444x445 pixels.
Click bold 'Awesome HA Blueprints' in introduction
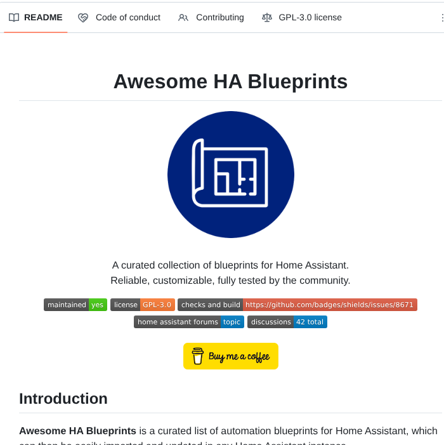(77, 431)
